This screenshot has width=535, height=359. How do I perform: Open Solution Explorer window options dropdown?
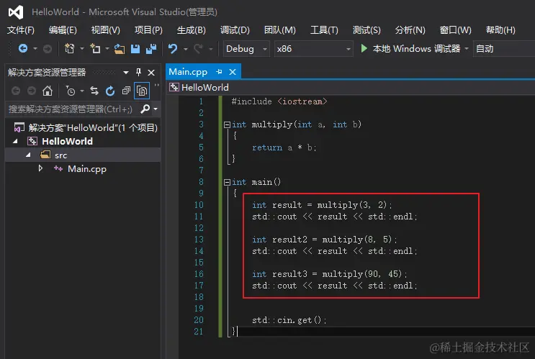point(125,72)
